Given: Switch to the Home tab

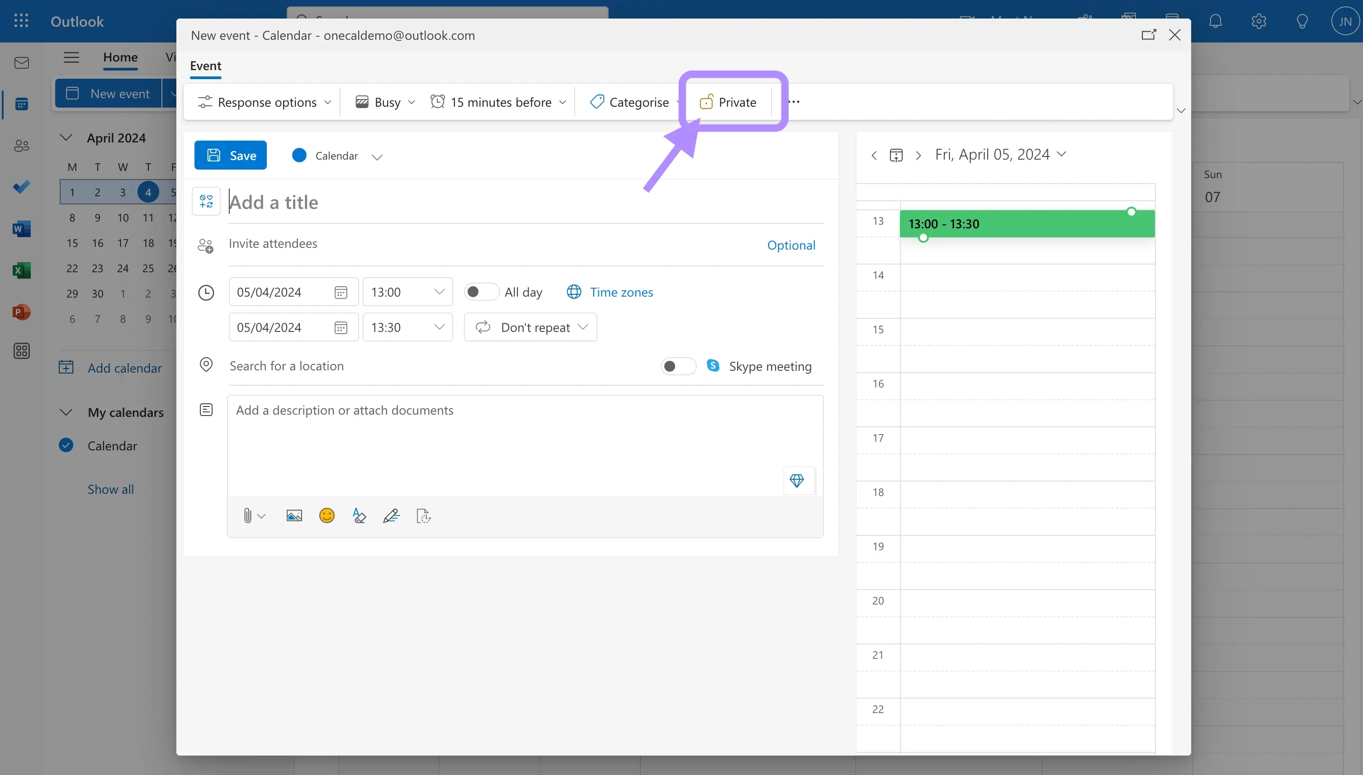Looking at the screenshot, I should 120,58.
